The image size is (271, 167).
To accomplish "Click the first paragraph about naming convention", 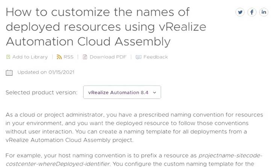I will click(134, 127).
